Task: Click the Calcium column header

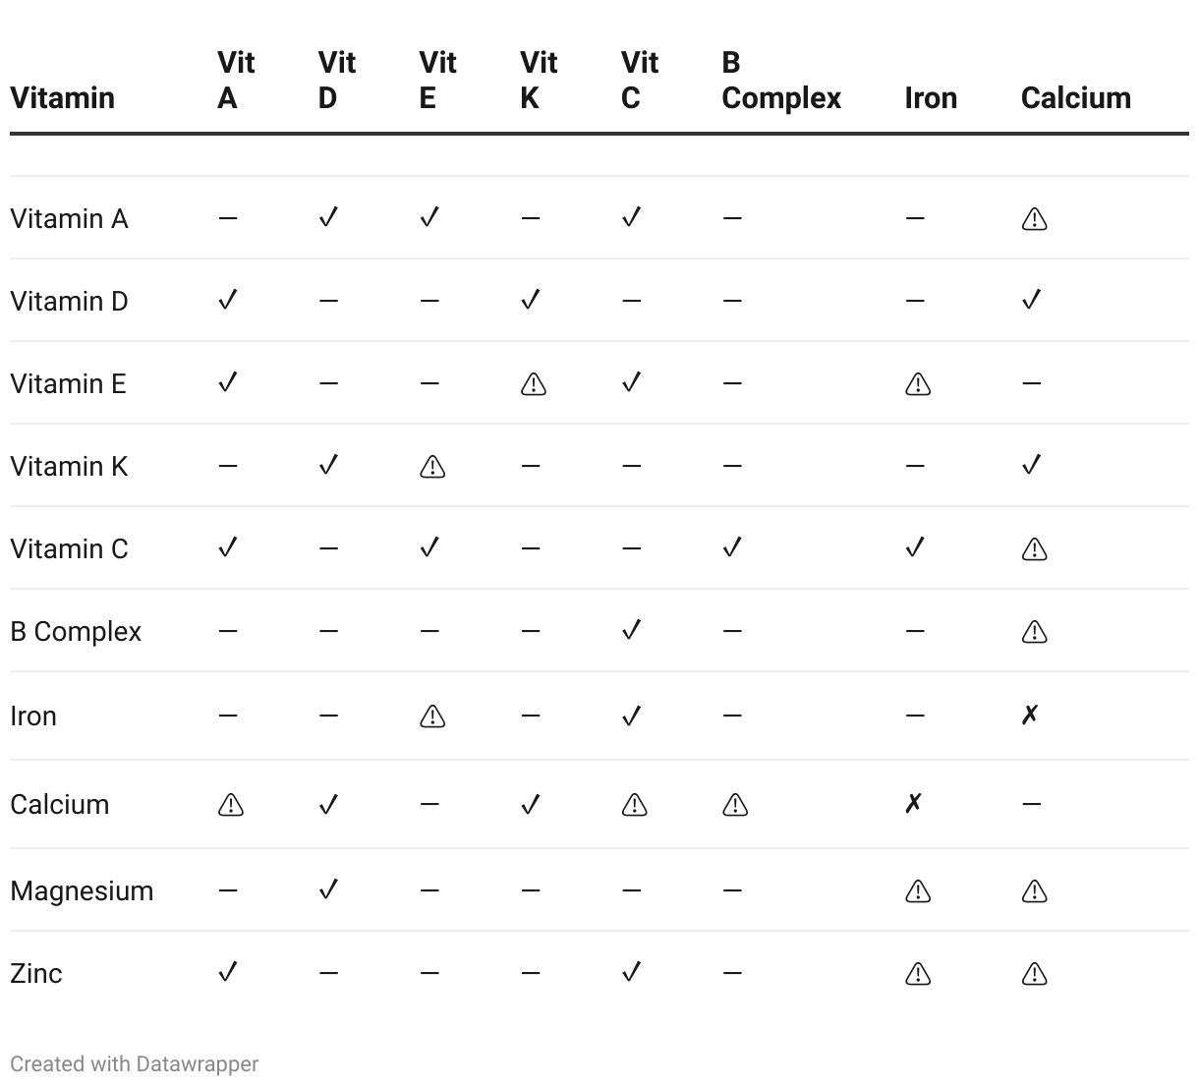Action: (x=1076, y=97)
